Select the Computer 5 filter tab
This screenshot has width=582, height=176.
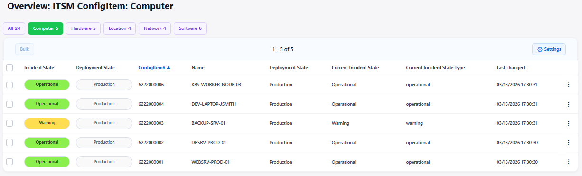pyautogui.click(x=46, y=28)
